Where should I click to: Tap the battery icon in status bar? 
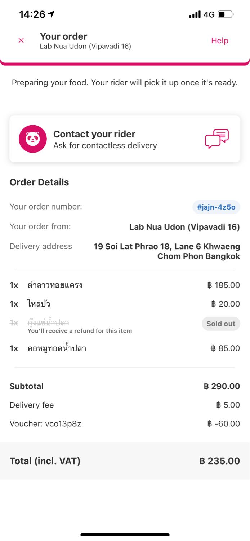226,14
